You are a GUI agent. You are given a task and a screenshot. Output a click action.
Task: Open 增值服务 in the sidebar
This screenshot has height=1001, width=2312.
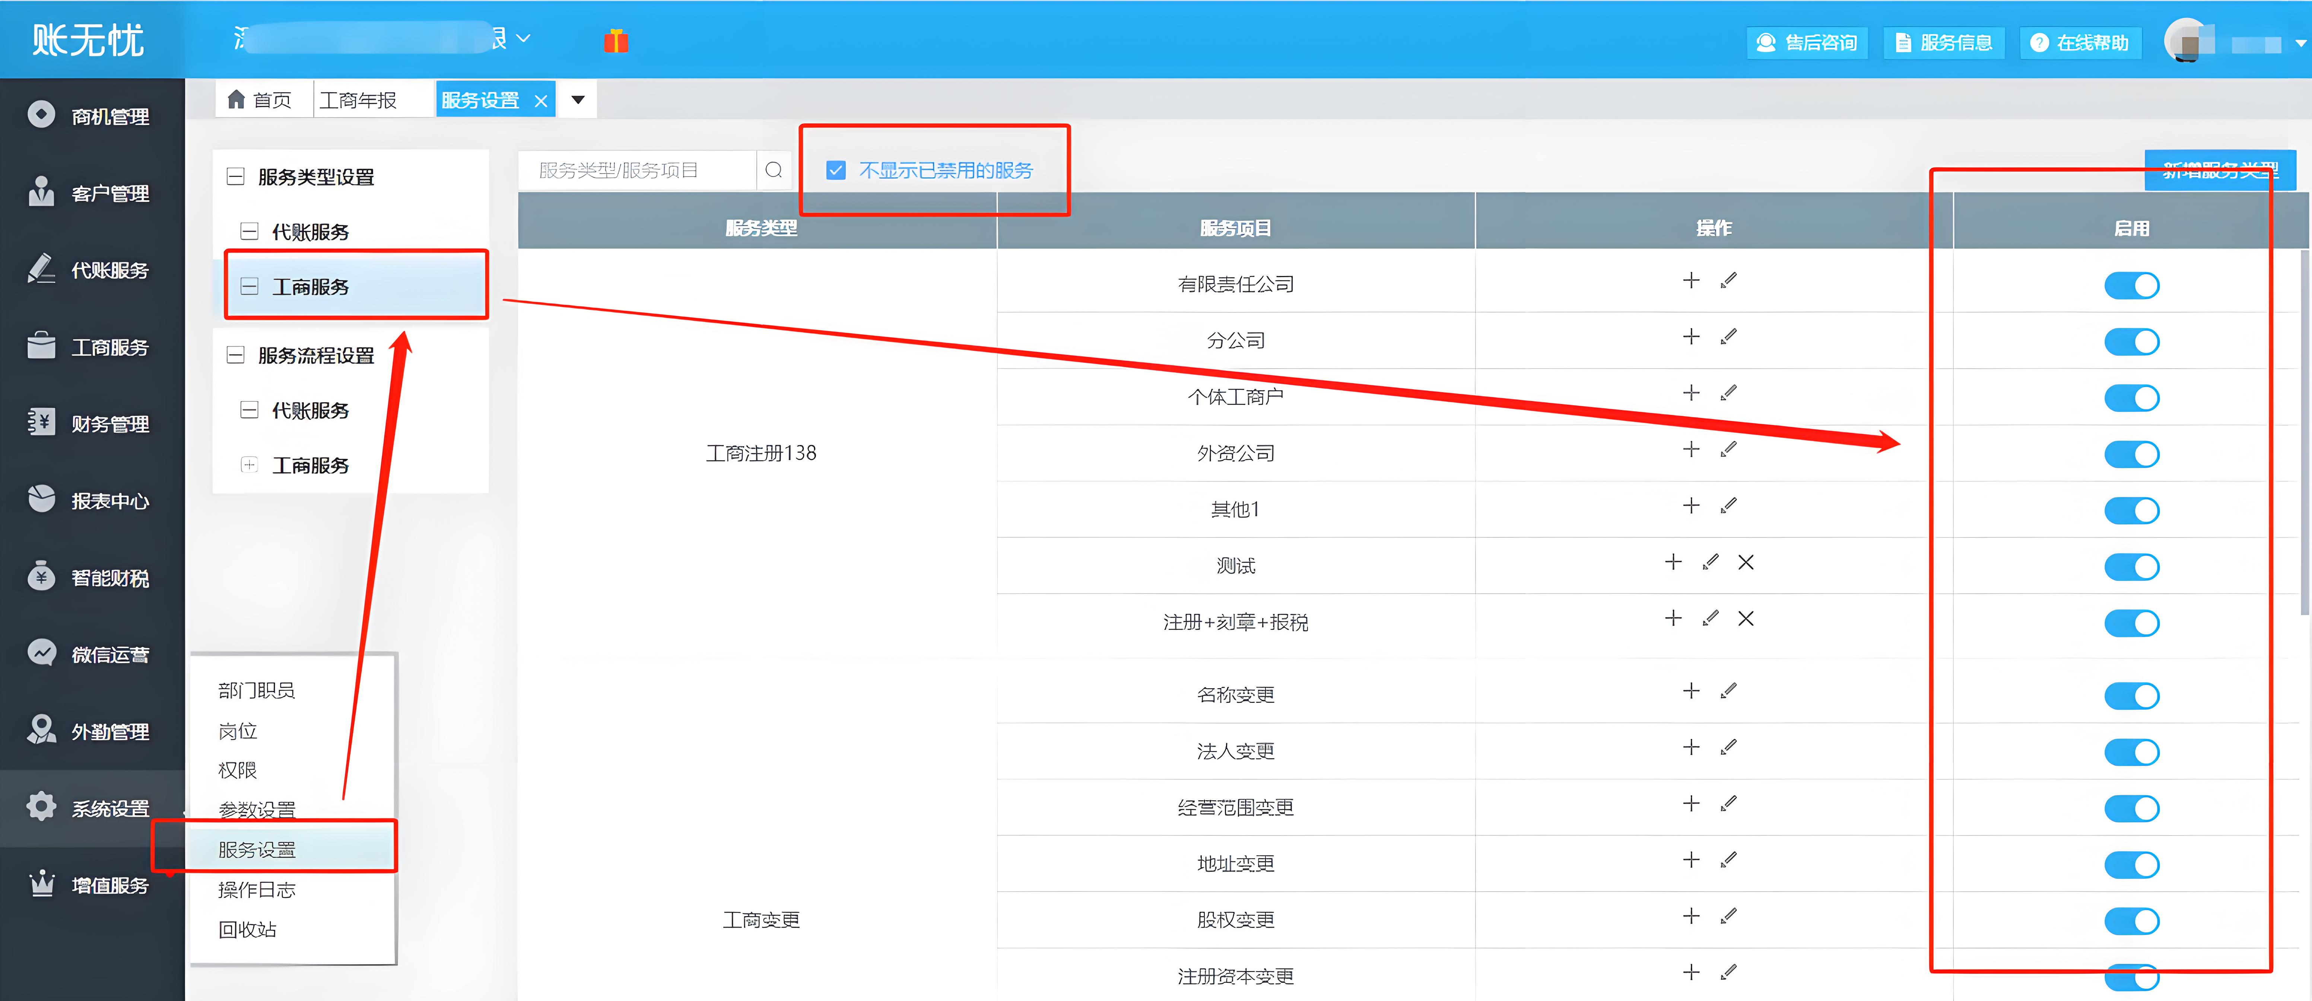(x=92, y=885)
